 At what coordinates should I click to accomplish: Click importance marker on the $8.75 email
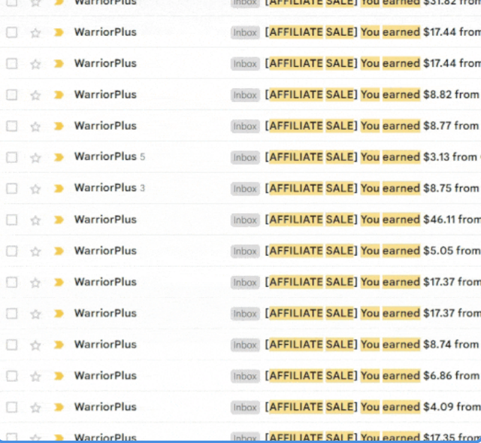point(59,189)
